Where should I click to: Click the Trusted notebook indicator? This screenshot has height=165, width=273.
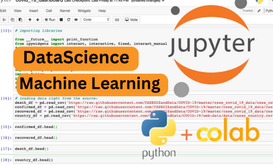(x=247, y=10)
